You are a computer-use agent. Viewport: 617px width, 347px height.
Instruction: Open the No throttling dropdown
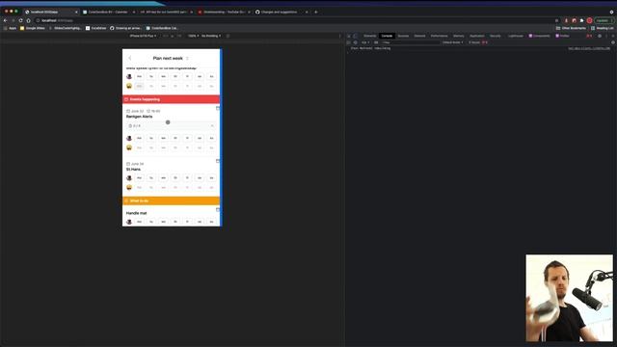click(x=211, y=36)
